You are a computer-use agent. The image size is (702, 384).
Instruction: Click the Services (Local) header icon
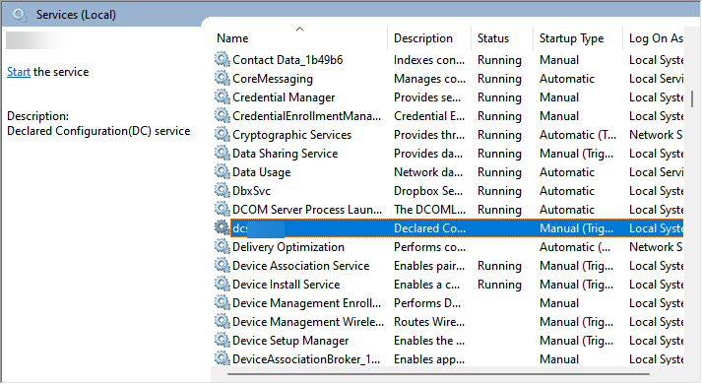click(20, 15)
